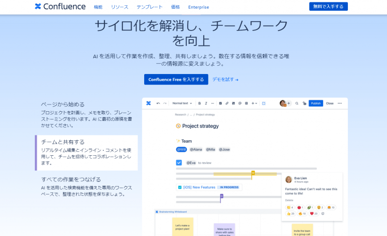Toggle bold formatting in editor toolbar

coord(199,103)
